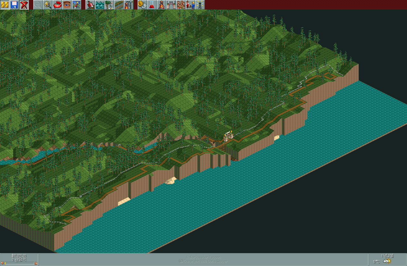This screenshot has width=407, height=266.
Task: Click the park rating bar
Action: click(20, 263)
